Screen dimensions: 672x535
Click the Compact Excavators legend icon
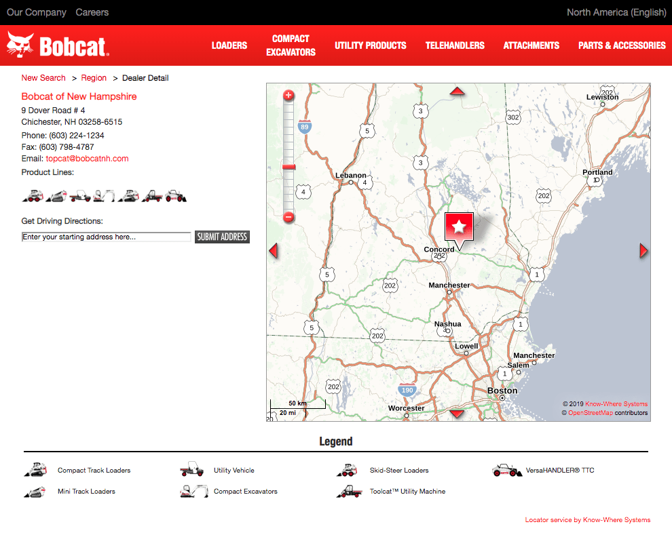click(194, 492)
